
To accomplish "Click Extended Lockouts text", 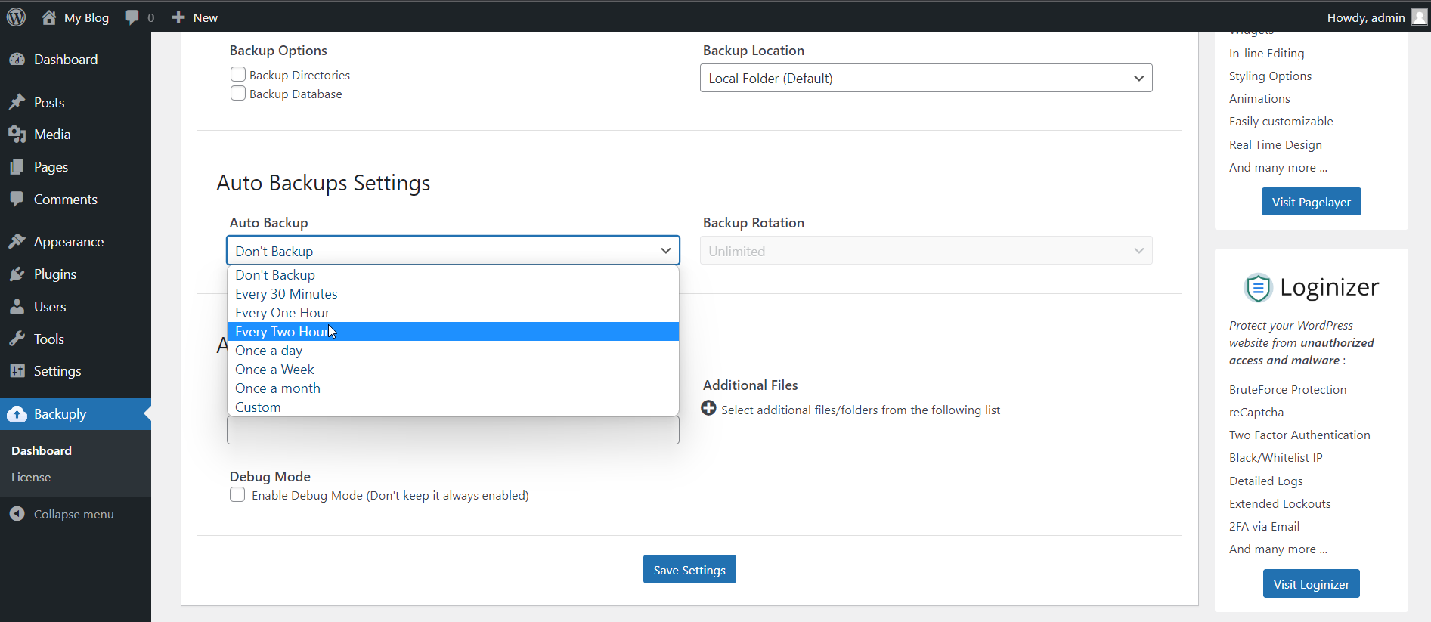I will point(1280,503).
